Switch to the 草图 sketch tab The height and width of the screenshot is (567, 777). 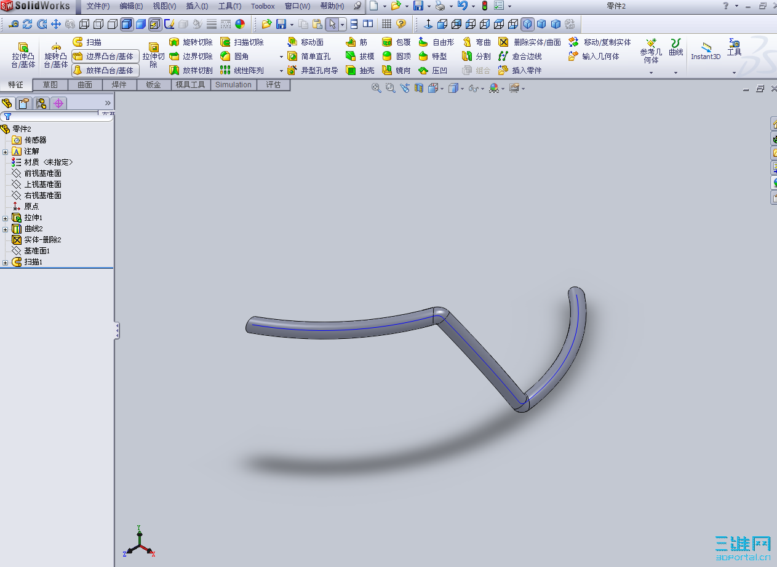coord(50,85)
